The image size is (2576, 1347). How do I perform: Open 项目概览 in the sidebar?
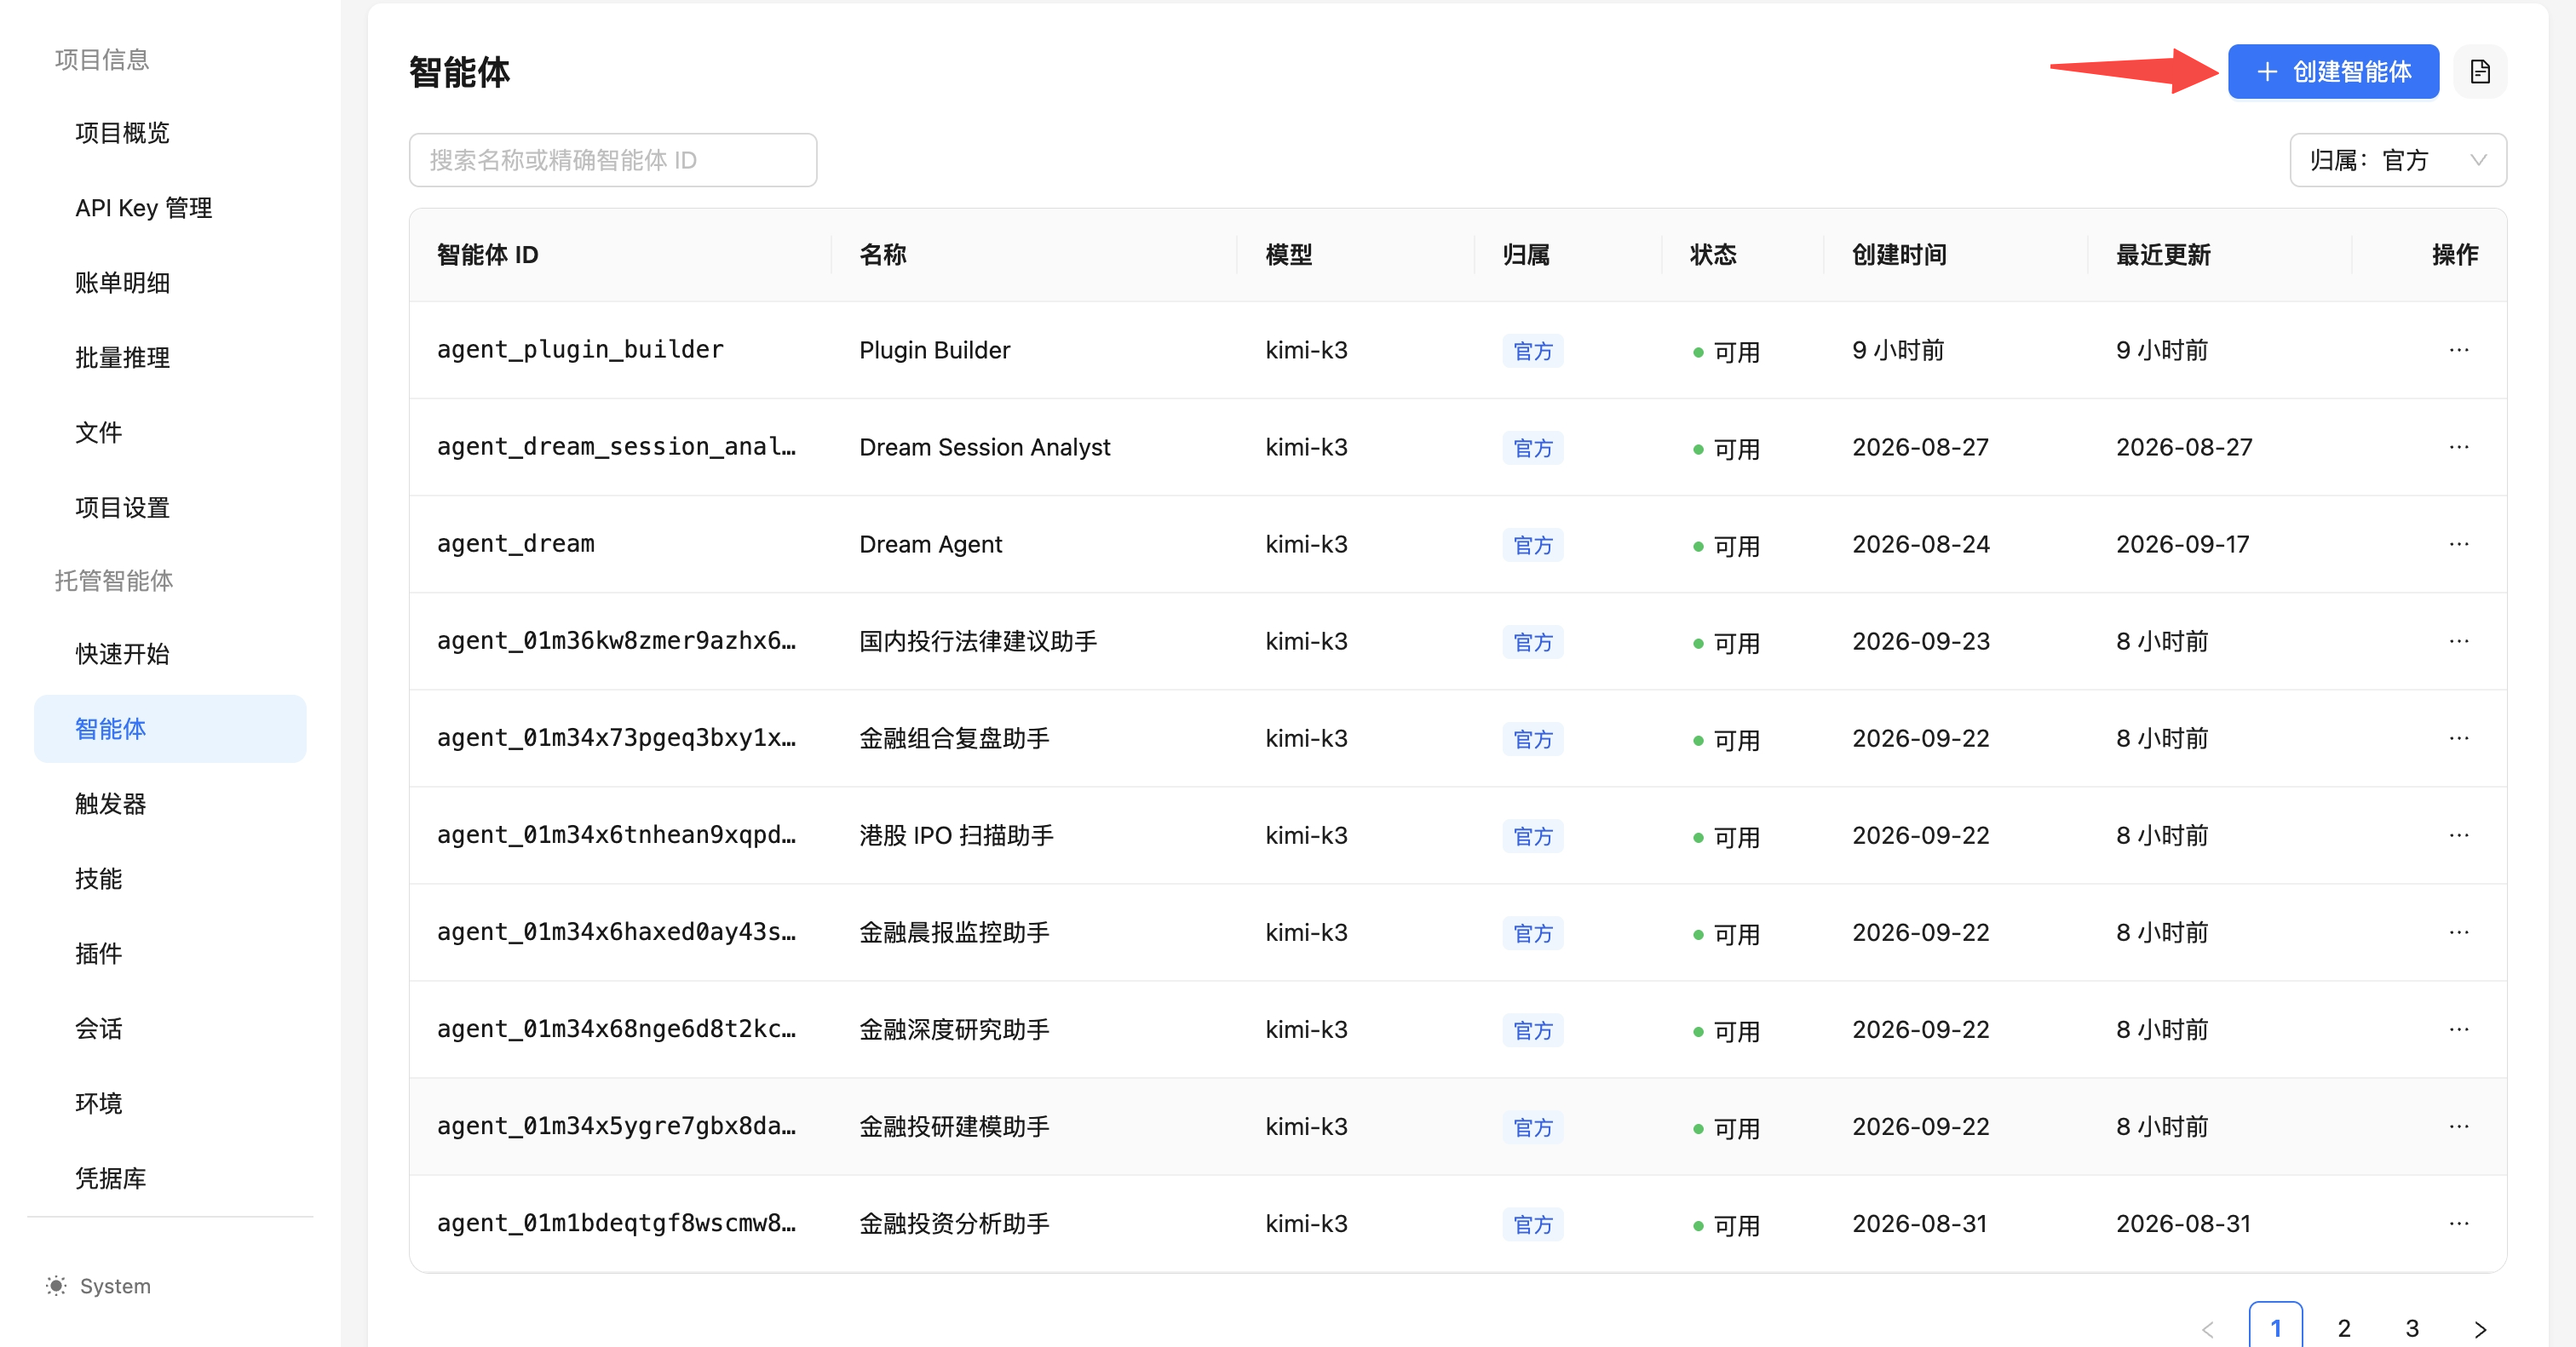[122, 134]
